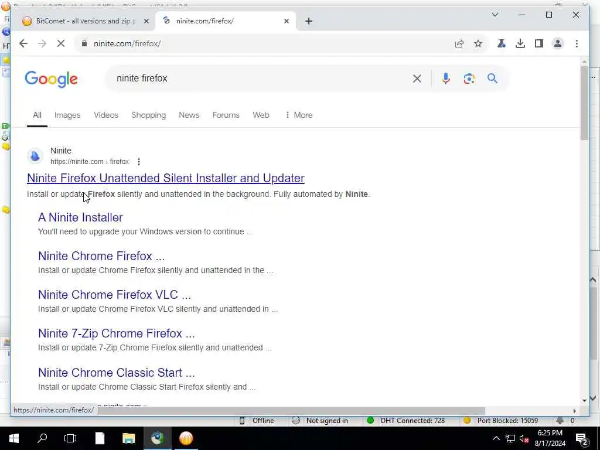Viewport: 600px width, 450px height.
Task: Open A Ninite Installer link
Action: (x=80, y=217)
